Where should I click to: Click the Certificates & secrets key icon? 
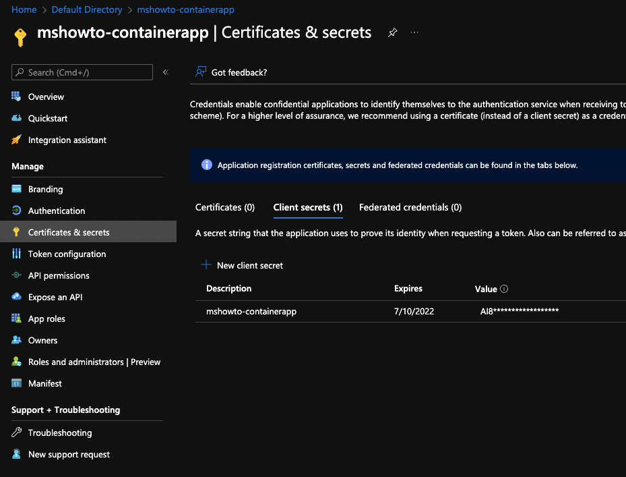pos(16,232)
